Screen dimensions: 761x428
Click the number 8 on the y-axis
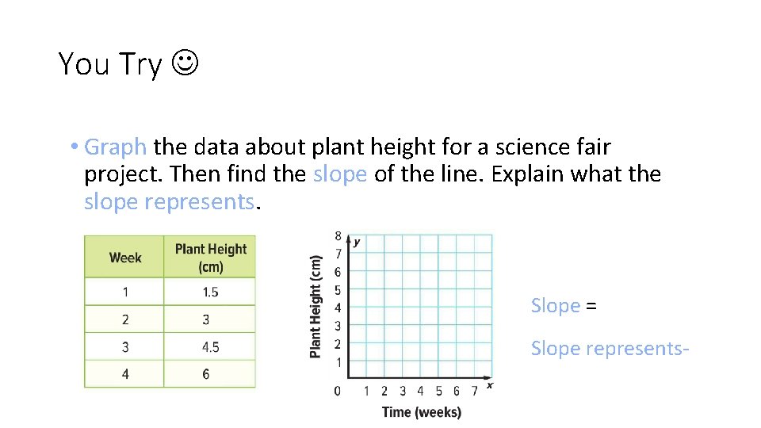click(x=338, y=236)
